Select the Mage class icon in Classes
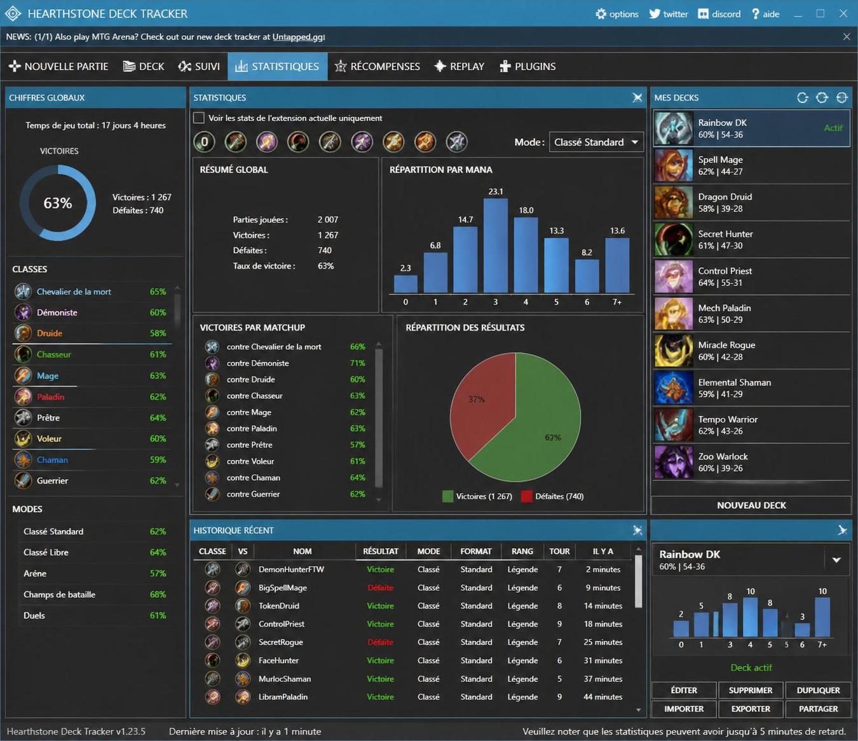The height and width of the screenshot is (741, 858). point(23,375)
